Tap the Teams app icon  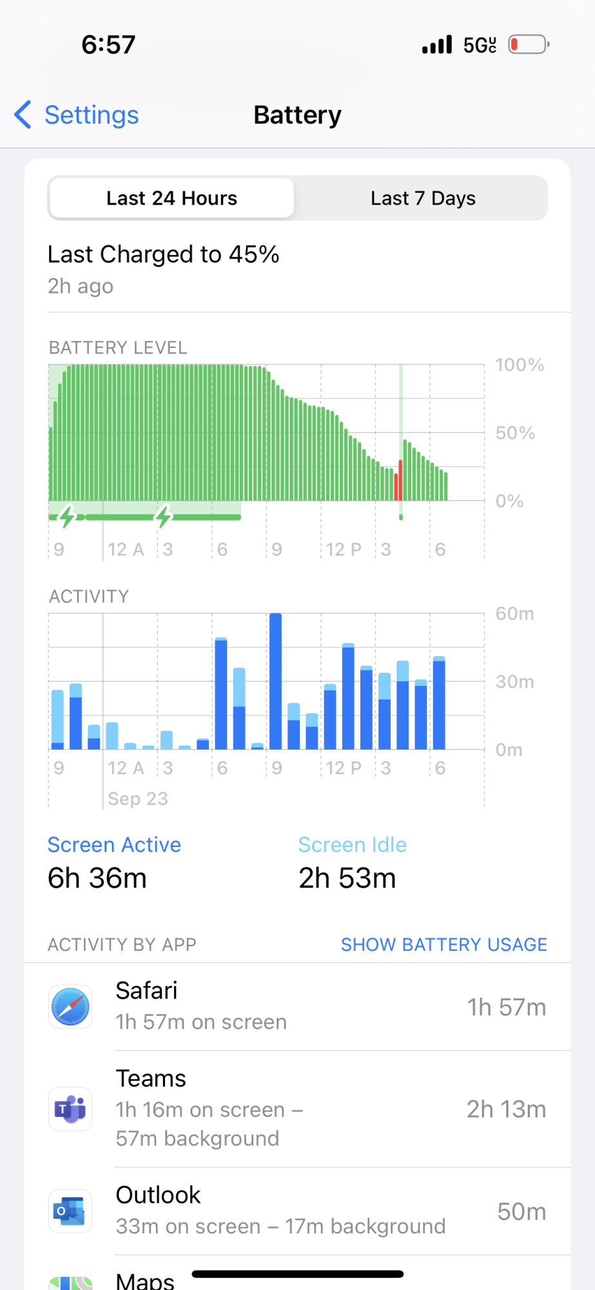70,1109
